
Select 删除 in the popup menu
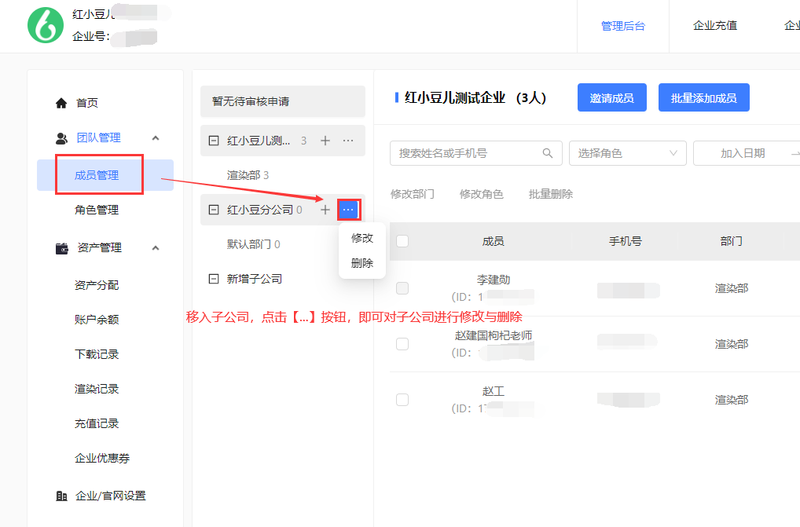tap(362, 263)
